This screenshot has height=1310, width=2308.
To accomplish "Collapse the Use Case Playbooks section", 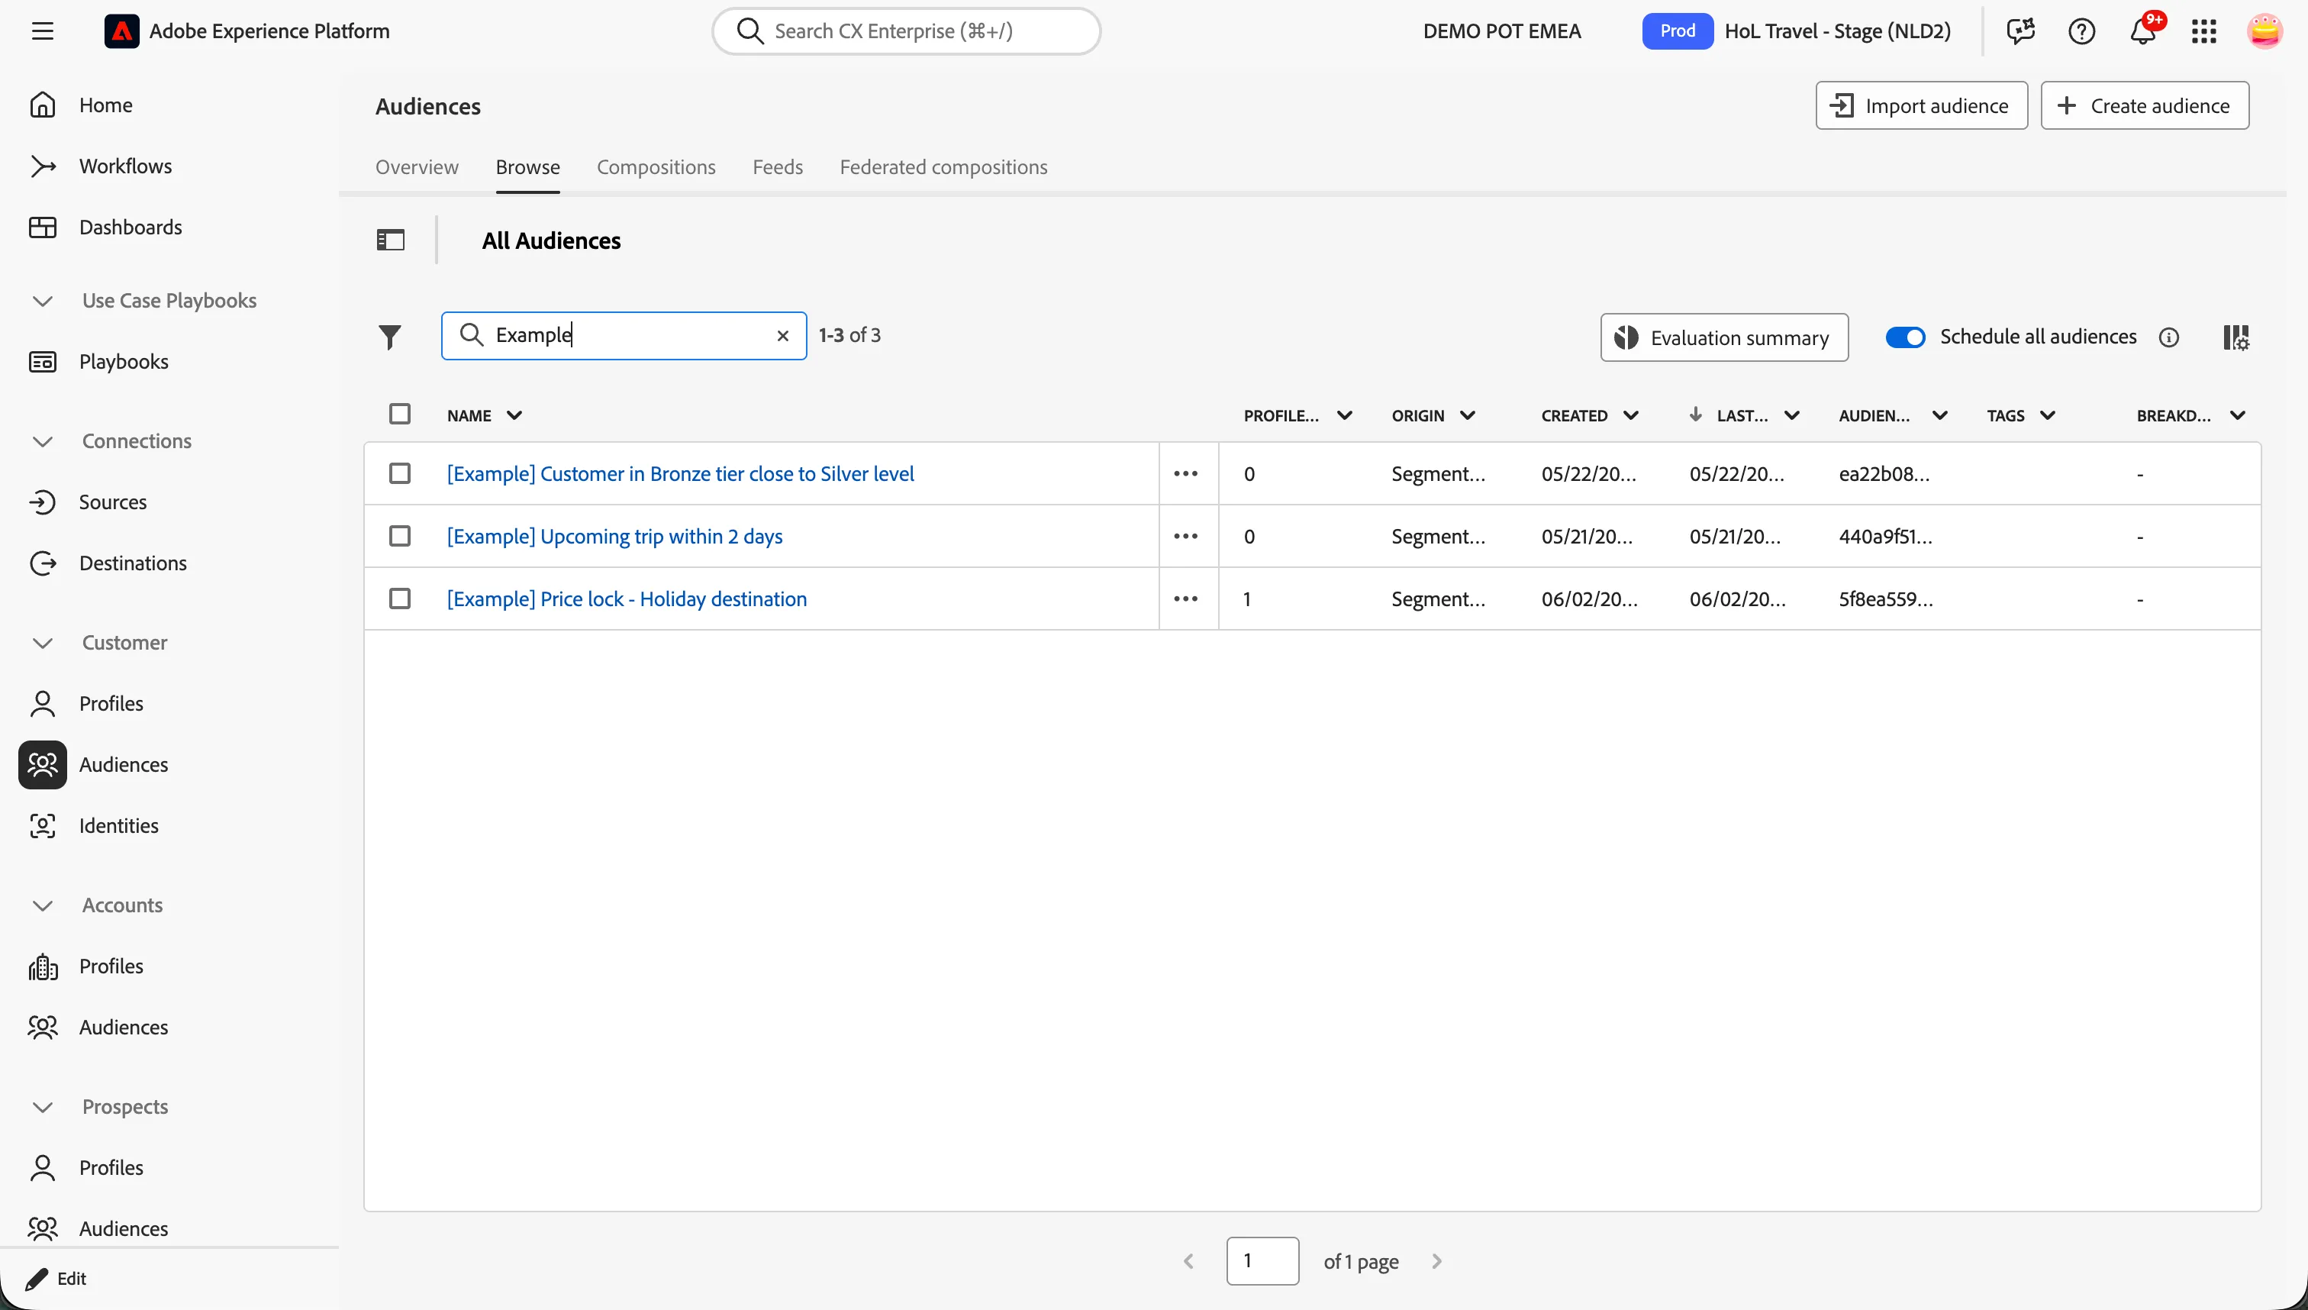I will click(x=42, y=301).
